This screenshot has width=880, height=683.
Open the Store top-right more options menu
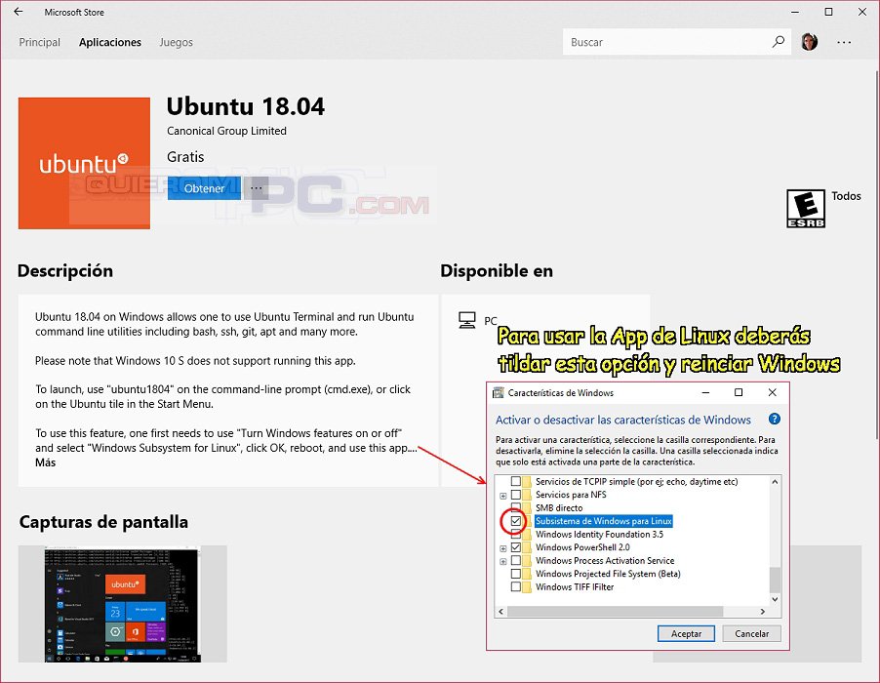coord(844,42)
